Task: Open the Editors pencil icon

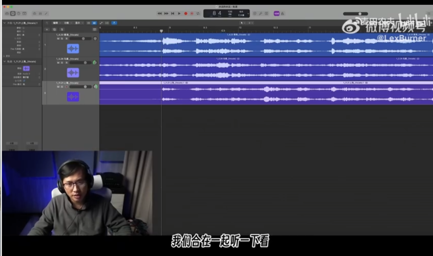Action: [x=46, y=13]
